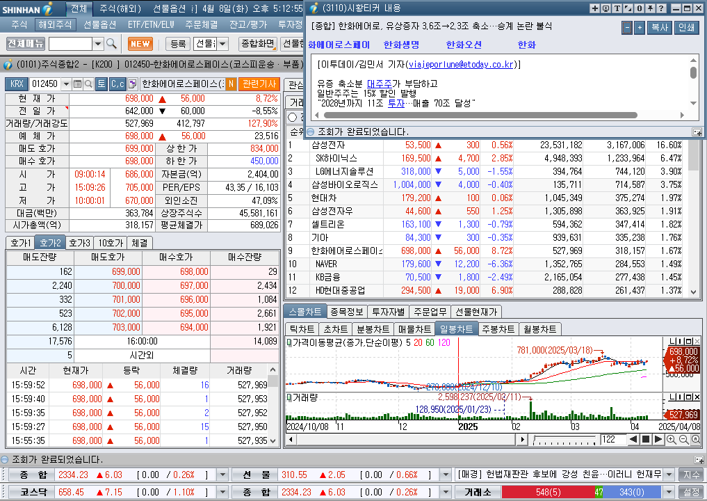
Task: Click the purple memo icon beside C,c
Action: coord(133,84)
